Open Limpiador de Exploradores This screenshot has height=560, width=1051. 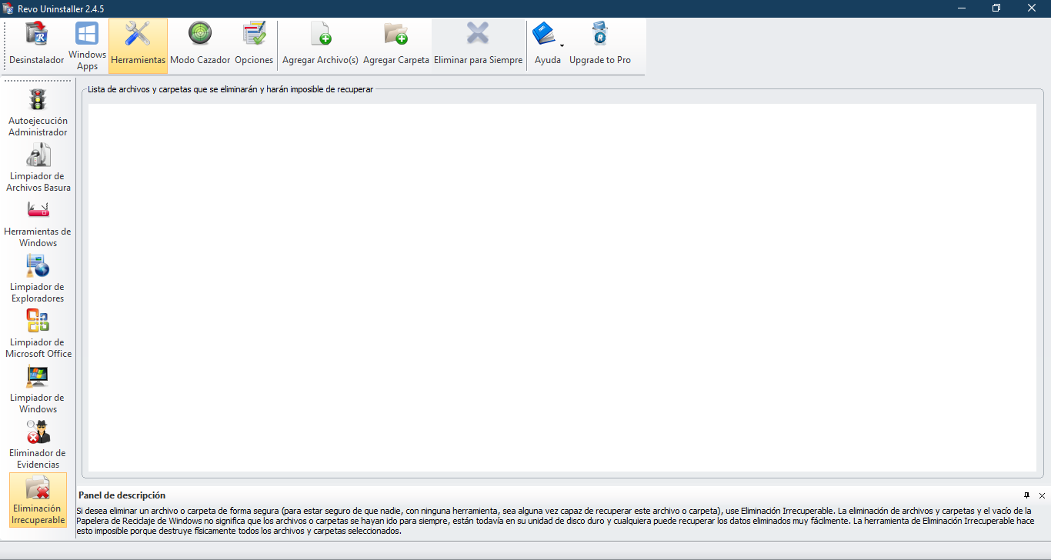point(38,278)
